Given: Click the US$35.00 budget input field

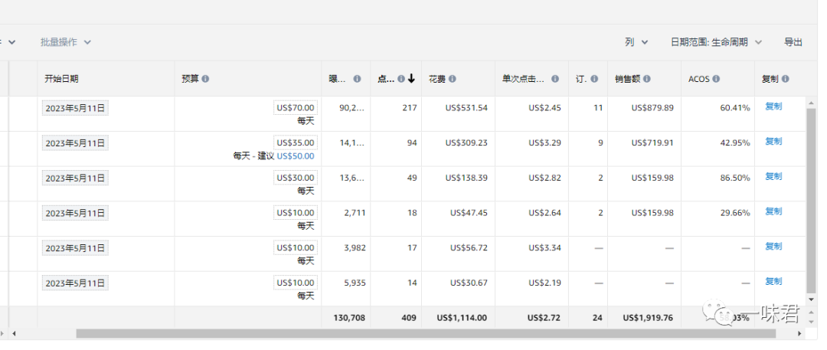Looking at the screenshot, I should tap(295, 142).
